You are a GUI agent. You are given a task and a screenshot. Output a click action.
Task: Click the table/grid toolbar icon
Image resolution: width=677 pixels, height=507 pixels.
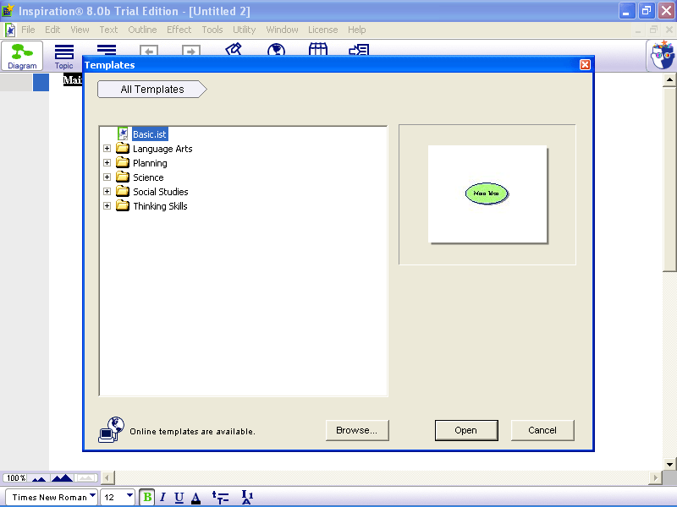pos(317,51)
